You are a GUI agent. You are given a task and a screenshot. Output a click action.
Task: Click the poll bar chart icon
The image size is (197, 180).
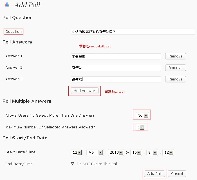tap(7, 5)
